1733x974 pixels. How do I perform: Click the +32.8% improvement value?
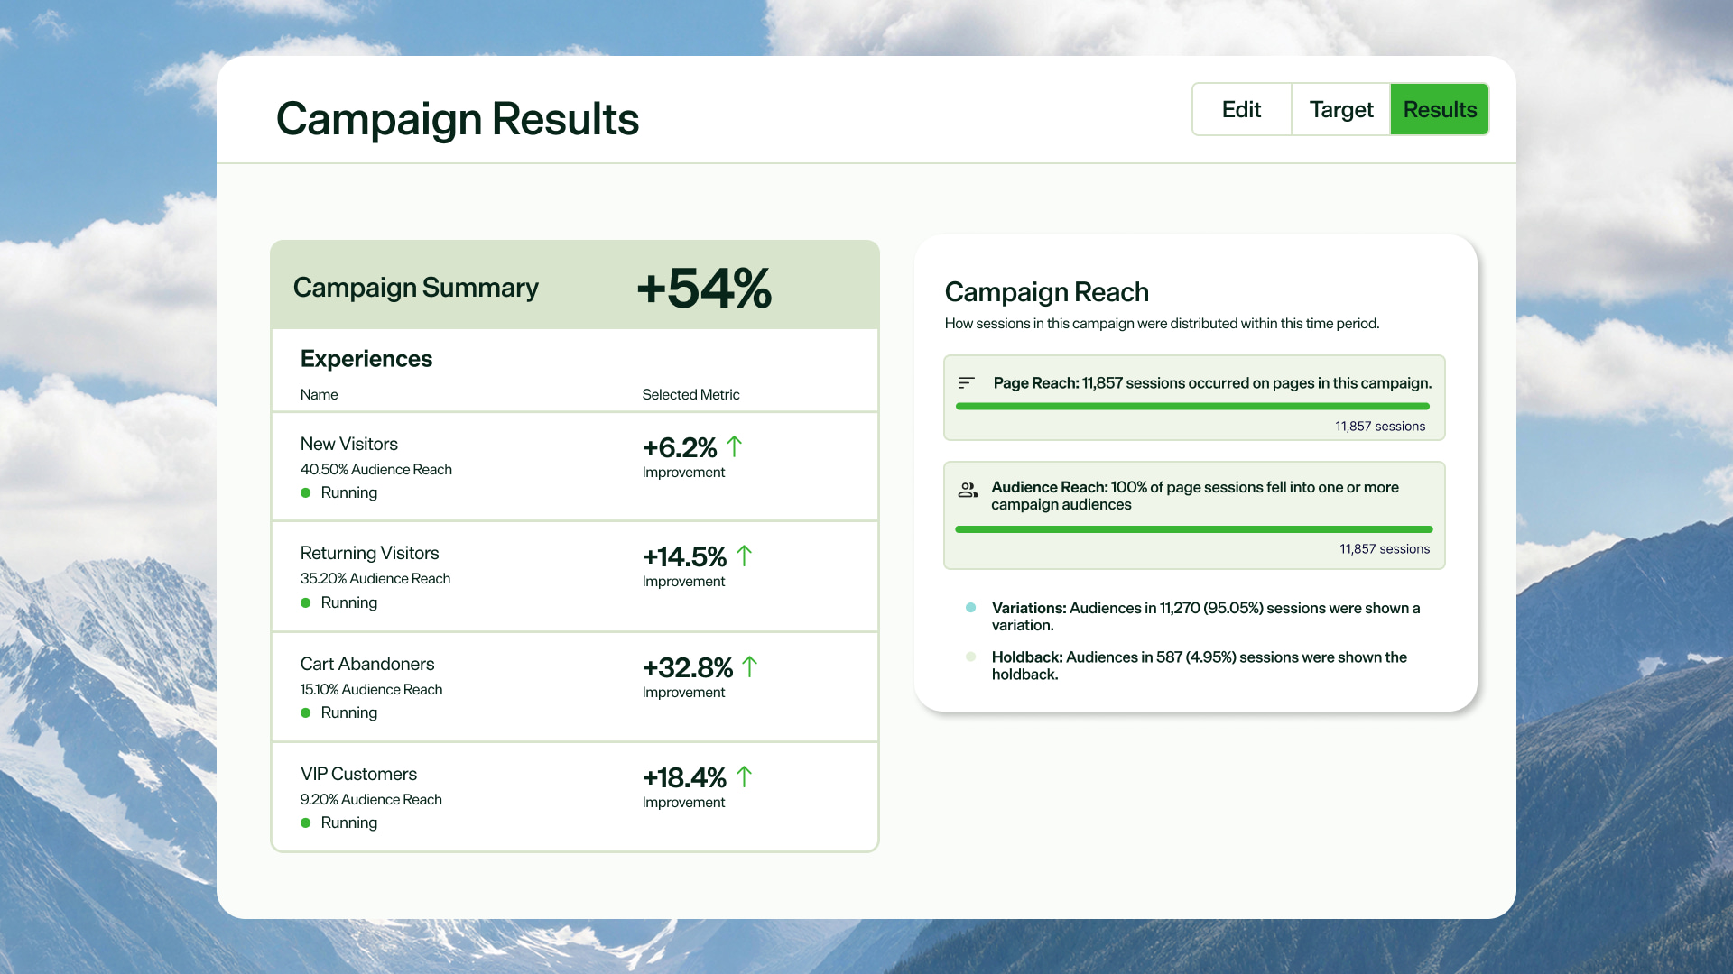point(688,667)
